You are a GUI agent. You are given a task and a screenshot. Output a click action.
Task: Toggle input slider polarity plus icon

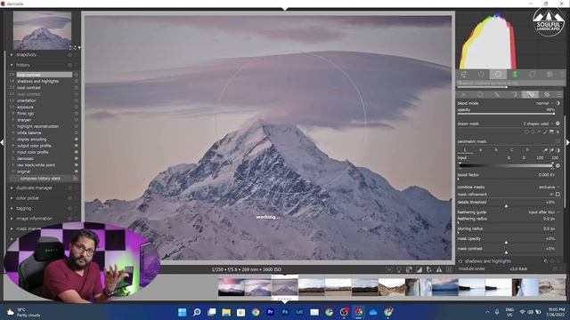pos(558,166)
